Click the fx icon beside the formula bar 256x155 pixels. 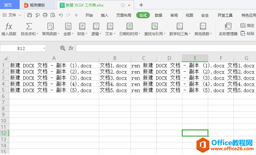point(71,48)
